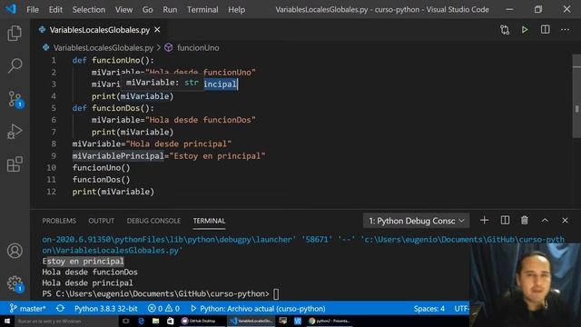The width and height of the screenshot is (581, 327).
Task: Open the Go menu
Action: coord(147,10)
